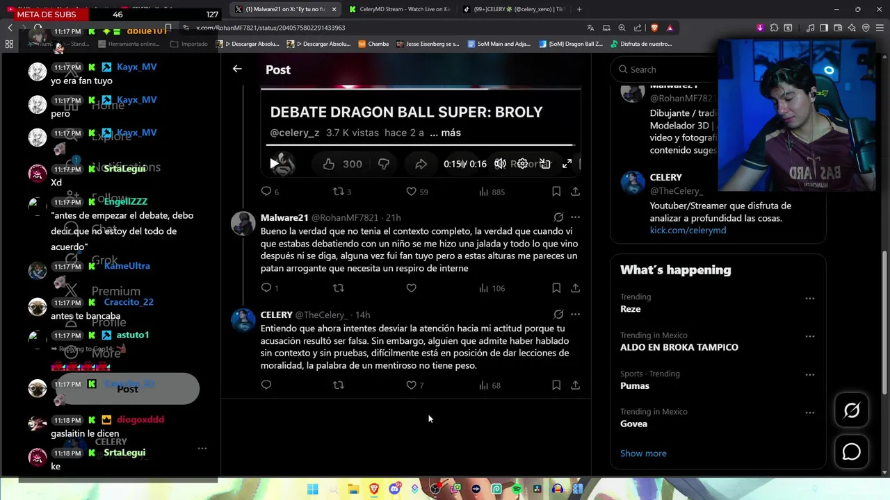The width and height of the screenshot is (890, 500).
Task: Open the trending topic Reze
Action: pos(631,309)
